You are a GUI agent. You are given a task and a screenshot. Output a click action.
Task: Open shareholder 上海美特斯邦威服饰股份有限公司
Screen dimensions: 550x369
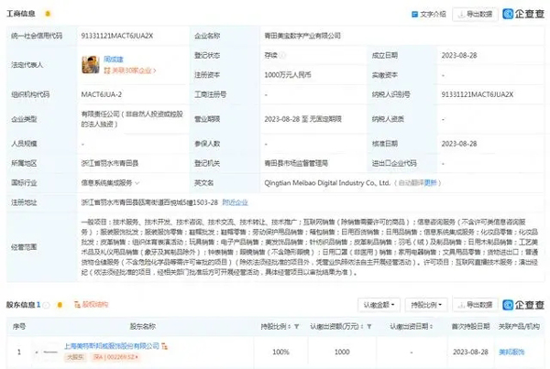click(x=112, y=346)
